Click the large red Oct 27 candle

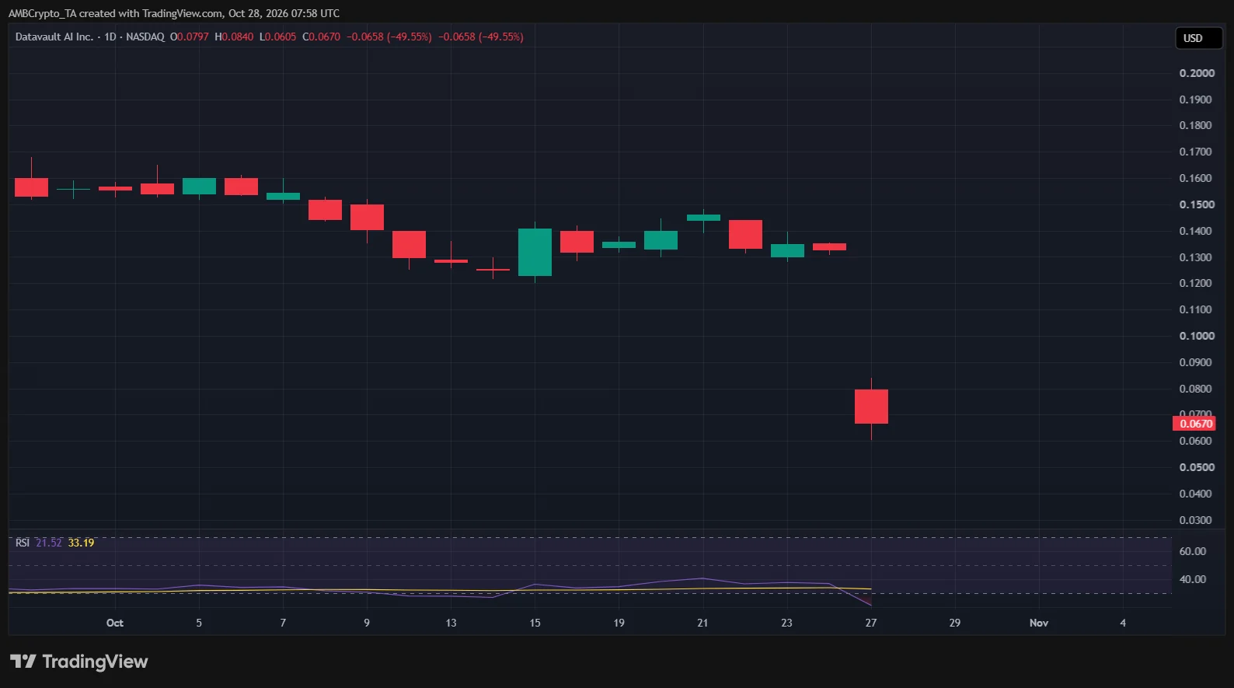[x=871, y=407]
